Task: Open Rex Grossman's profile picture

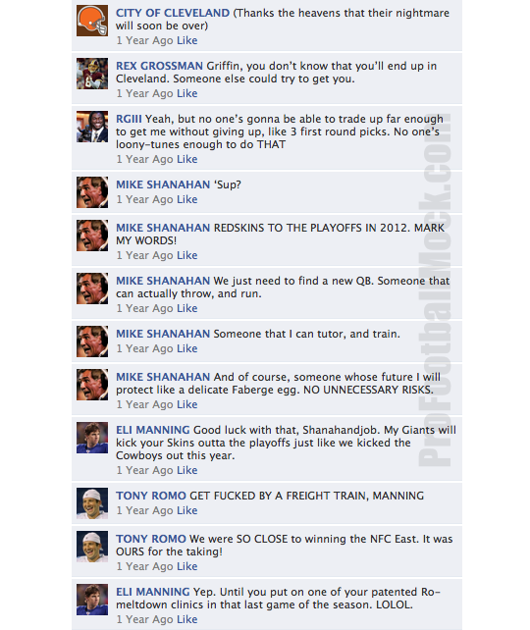Action: [x=92, y=74]
